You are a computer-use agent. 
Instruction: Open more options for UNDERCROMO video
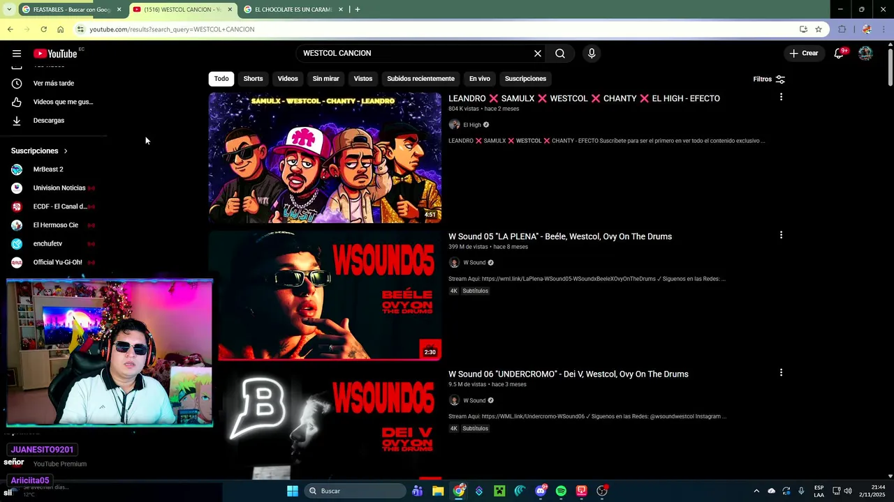[x=781, y=373]
